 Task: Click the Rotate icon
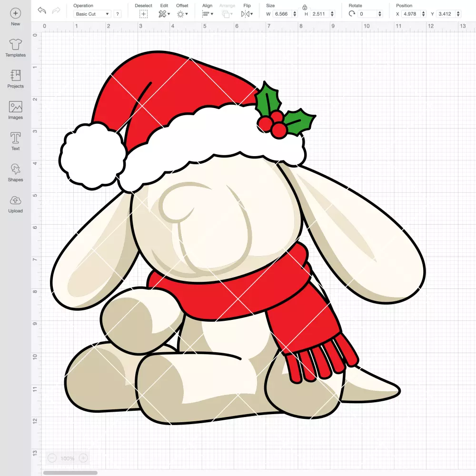coord(352,14)
